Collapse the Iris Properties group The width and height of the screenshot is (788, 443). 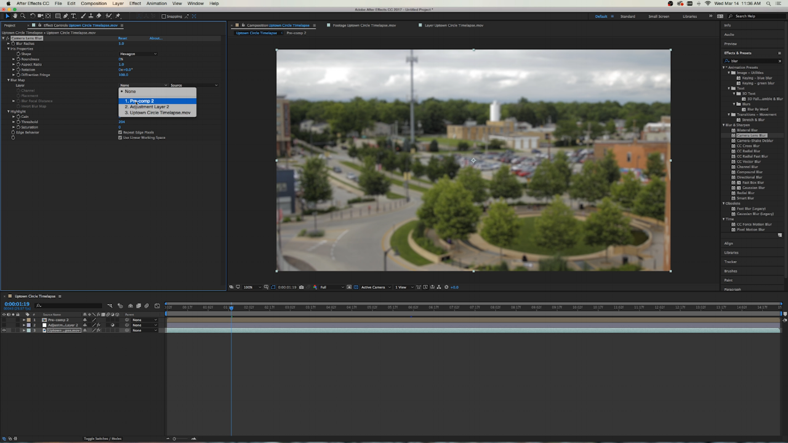pyautogui.click(x=9, y=49)
